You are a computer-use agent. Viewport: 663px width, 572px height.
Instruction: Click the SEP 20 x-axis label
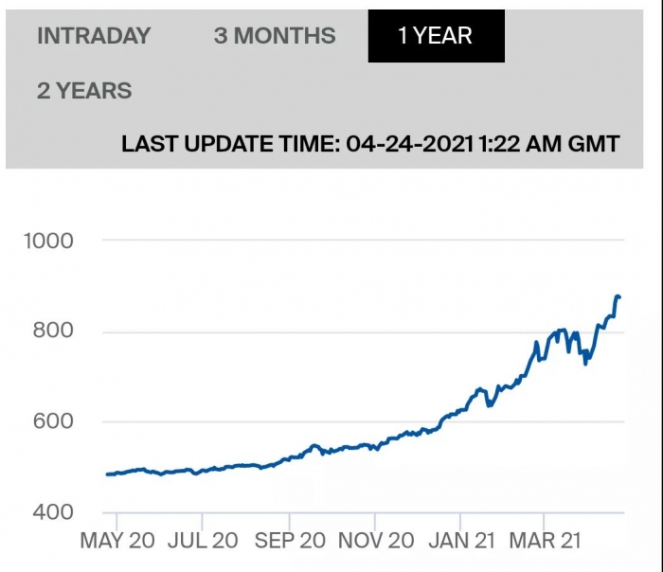click(290, 541)
